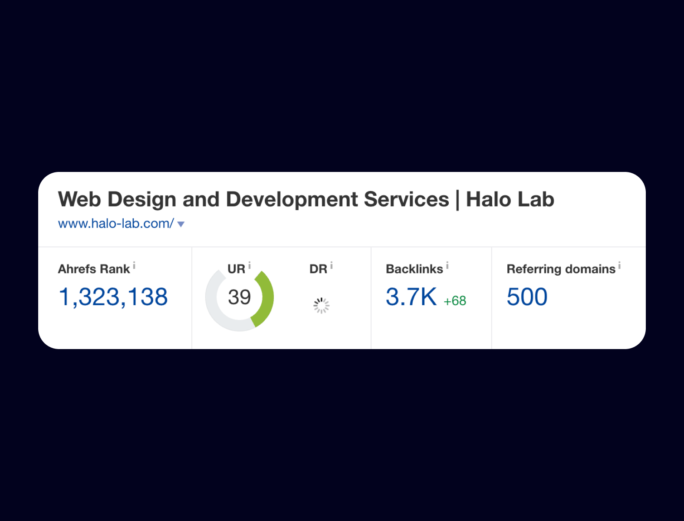The image size is (684, 521).
Task: Click the Referring domains label
Action: point(561,269)
